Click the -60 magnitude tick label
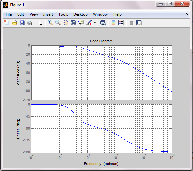This screenshot has height=171, width=193. (27, 73)
